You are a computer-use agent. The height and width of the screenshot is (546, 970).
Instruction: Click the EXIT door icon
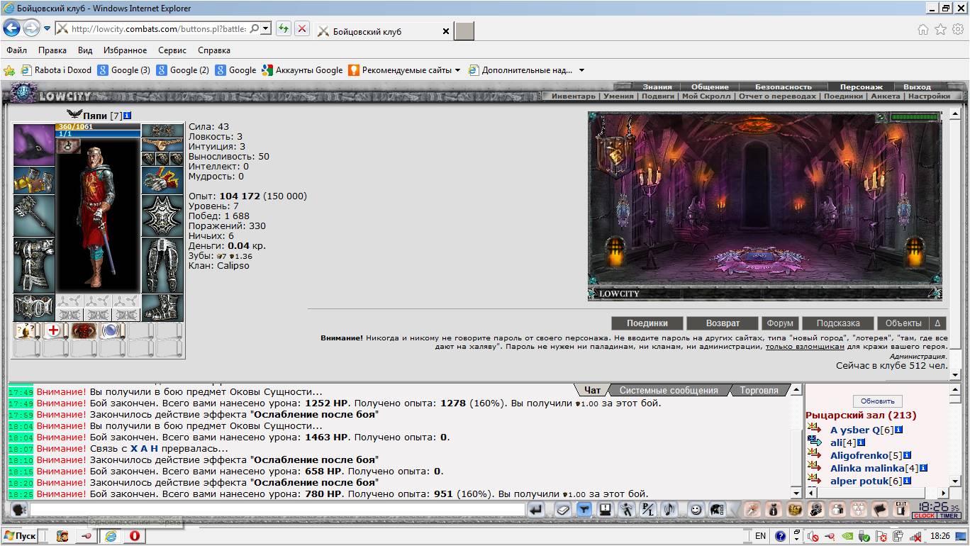click(x=901, y=509)
